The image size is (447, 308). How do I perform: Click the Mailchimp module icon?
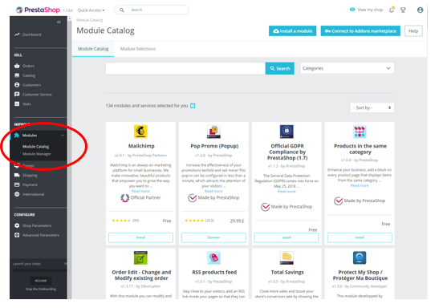click(140, 132)
